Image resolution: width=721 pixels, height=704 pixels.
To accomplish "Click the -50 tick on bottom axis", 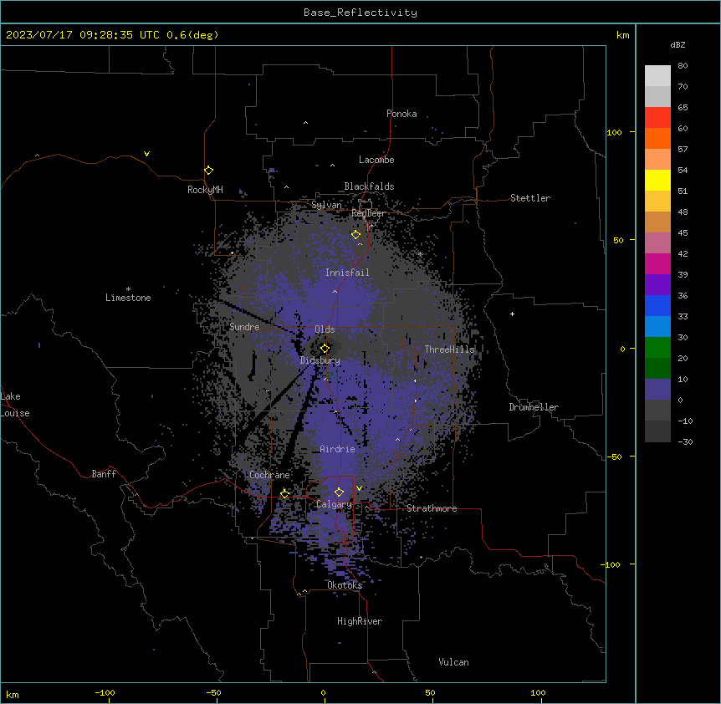I will pyautogui.click(x=213, y=693).
